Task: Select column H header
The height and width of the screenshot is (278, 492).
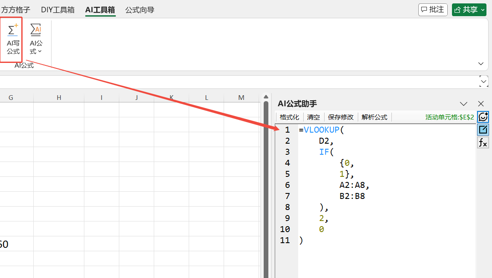Action: coord(59,98)
